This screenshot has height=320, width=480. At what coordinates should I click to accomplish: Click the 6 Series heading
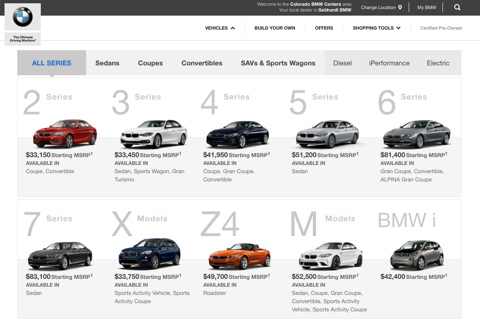pyautogui.click(x=403, y=102)
